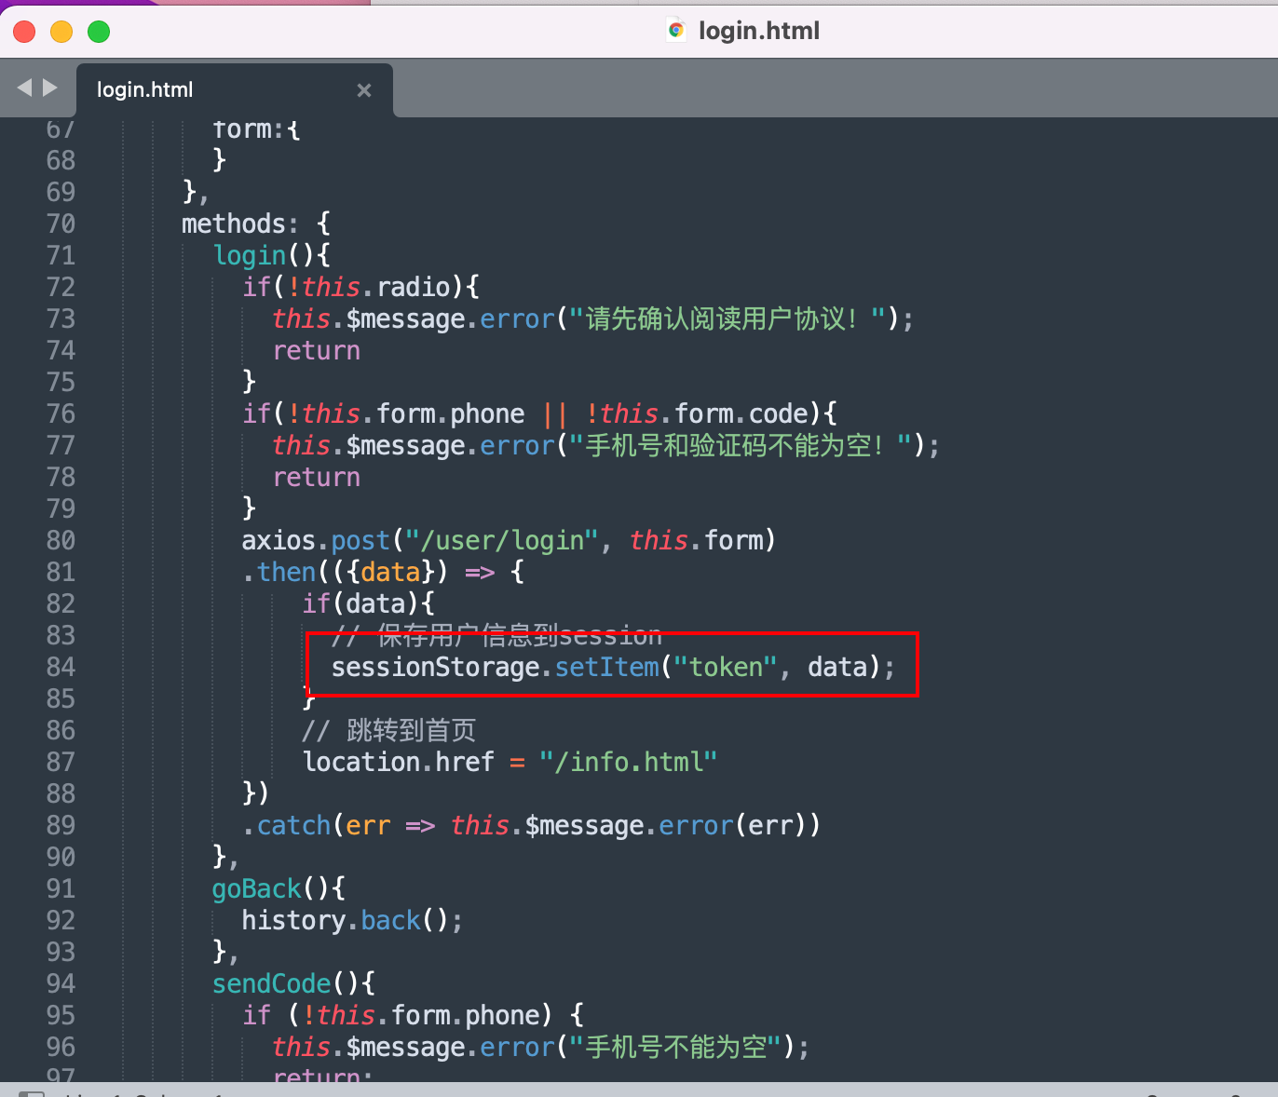Click '.then(({data}) => {' on line 81

(x=384, y=572)
